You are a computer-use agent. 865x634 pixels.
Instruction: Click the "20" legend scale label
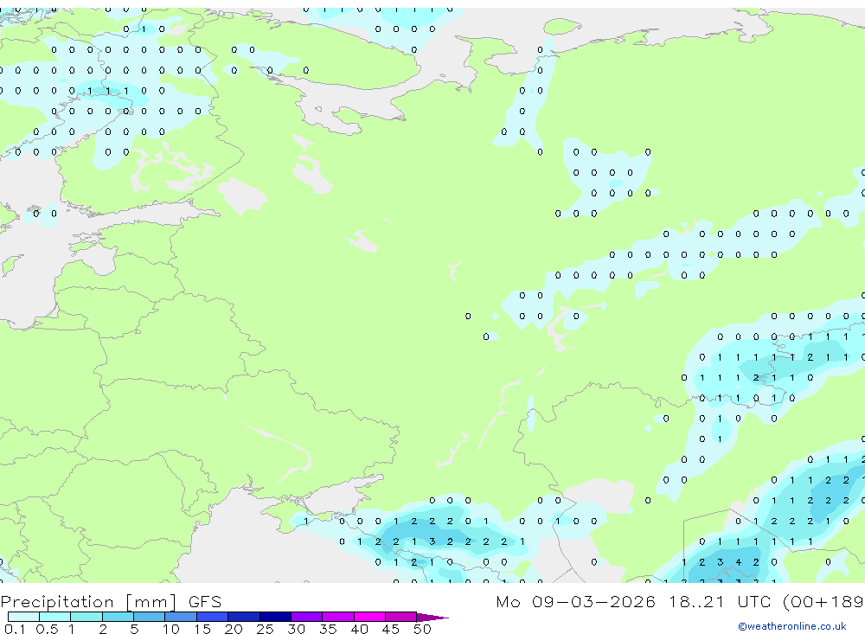click(x=234, y=629)
